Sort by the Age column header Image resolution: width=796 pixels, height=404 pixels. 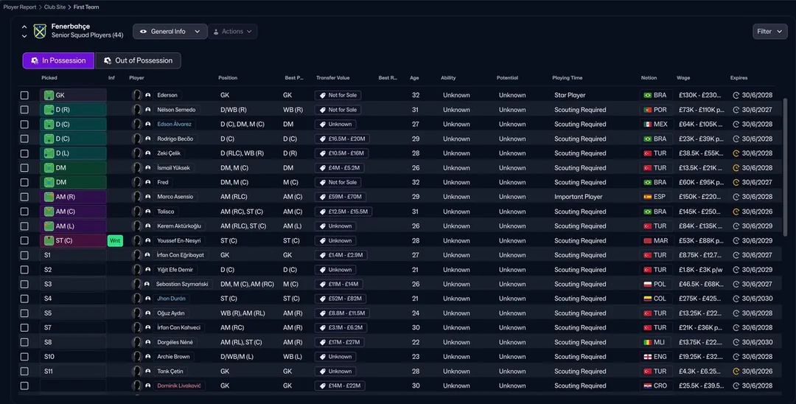414,77
